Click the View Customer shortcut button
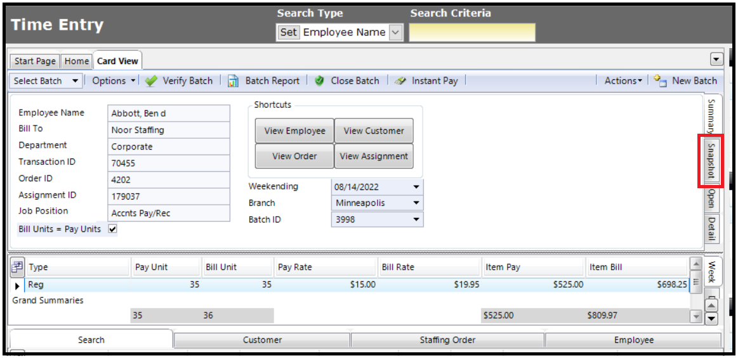Viewport: 738px width, 358px height. tap(374, 131)
